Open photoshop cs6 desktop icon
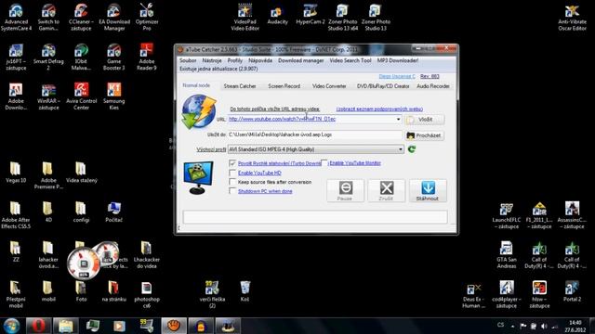 [147, 294]
